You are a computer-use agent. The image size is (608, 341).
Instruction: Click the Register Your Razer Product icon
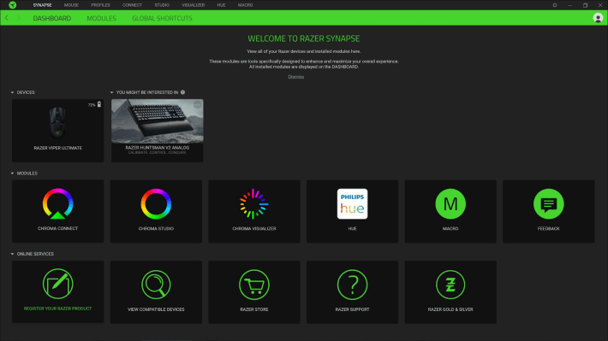coord(57,284)
